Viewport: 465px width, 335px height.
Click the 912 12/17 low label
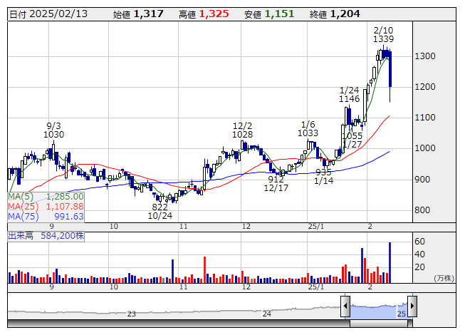pyautogui.click(x=276, y=183)
